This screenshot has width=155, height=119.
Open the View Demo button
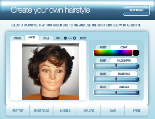tap(136, 10)
